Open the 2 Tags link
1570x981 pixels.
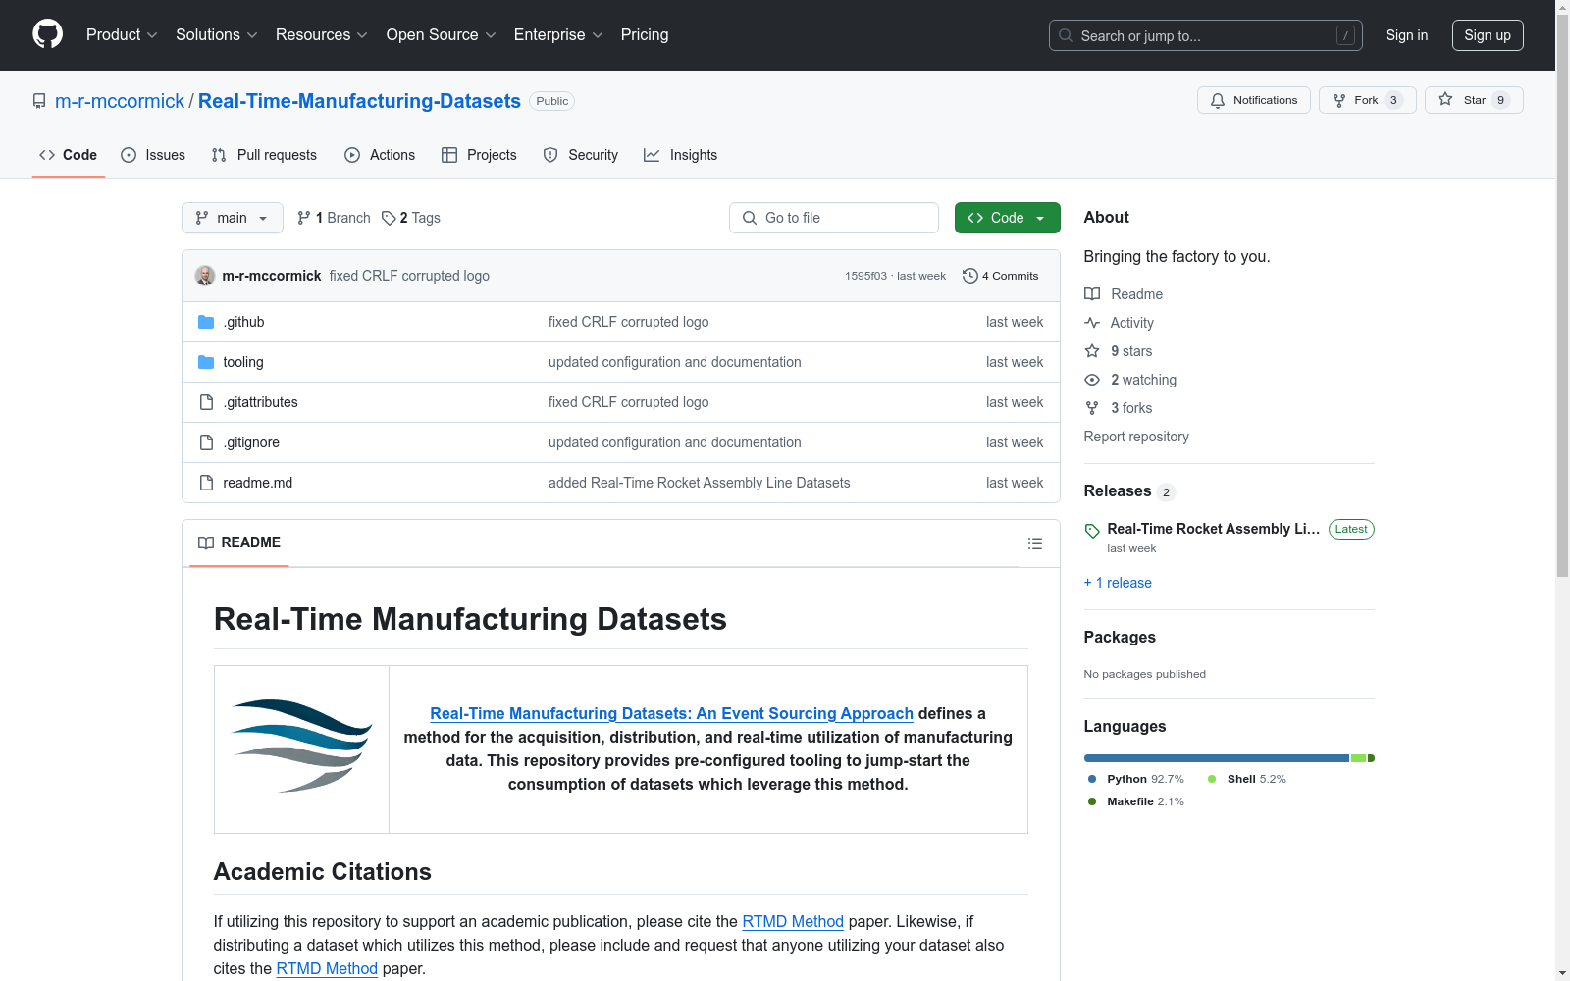411,218
